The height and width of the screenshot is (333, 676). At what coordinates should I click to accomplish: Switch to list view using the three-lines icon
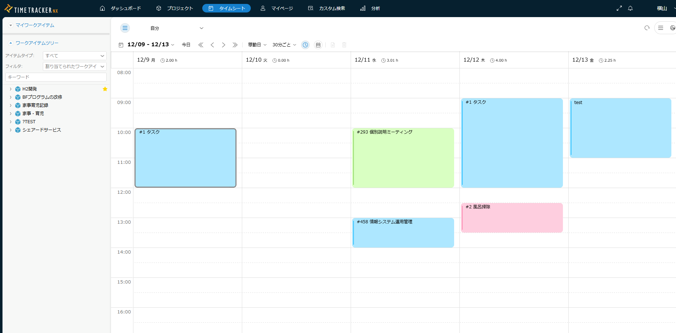(661, 28)
